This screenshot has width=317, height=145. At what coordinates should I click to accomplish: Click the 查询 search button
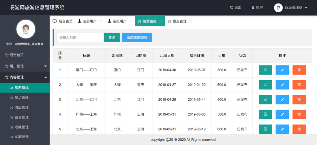click(x=112, y=38)
